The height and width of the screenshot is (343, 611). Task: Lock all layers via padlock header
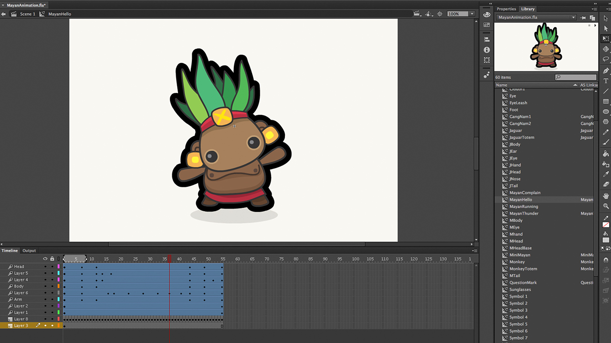tap(52, 259)
